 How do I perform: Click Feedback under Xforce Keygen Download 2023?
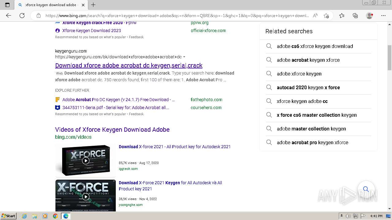(x=136, y=37)
